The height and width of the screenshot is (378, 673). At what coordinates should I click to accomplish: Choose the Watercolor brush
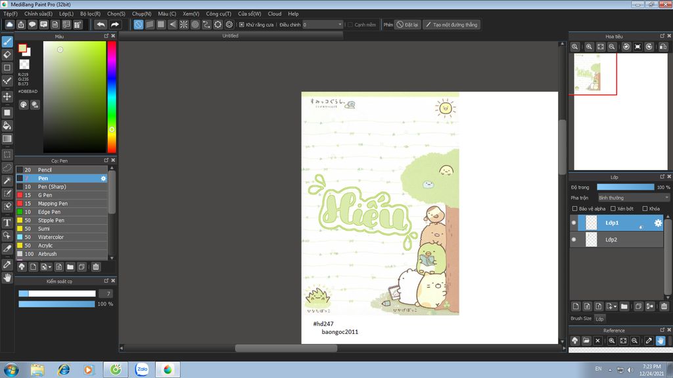click(62, 237)
